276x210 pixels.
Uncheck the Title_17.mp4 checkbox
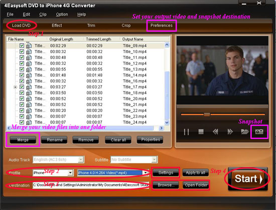(22, 87)
